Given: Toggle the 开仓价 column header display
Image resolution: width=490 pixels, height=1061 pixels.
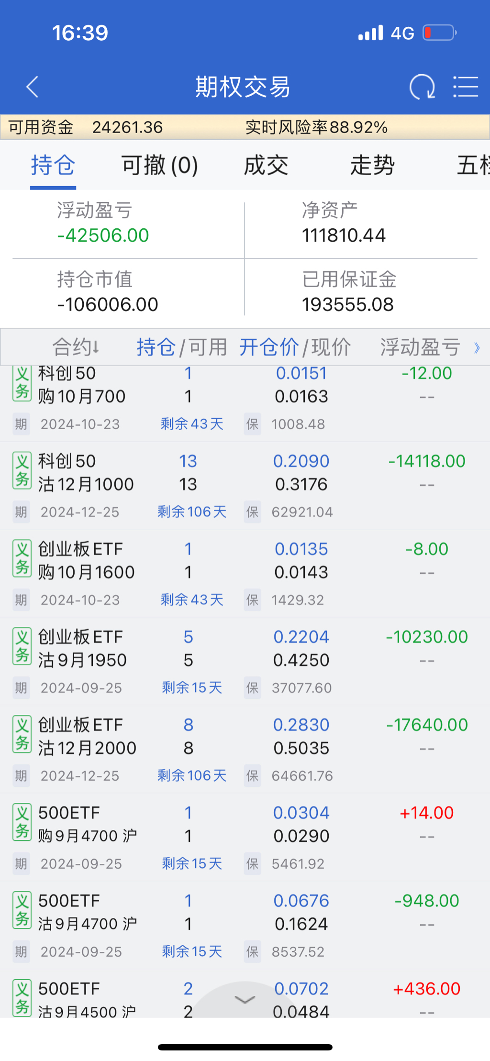Looking at the screenshot, I should [269, 347].
